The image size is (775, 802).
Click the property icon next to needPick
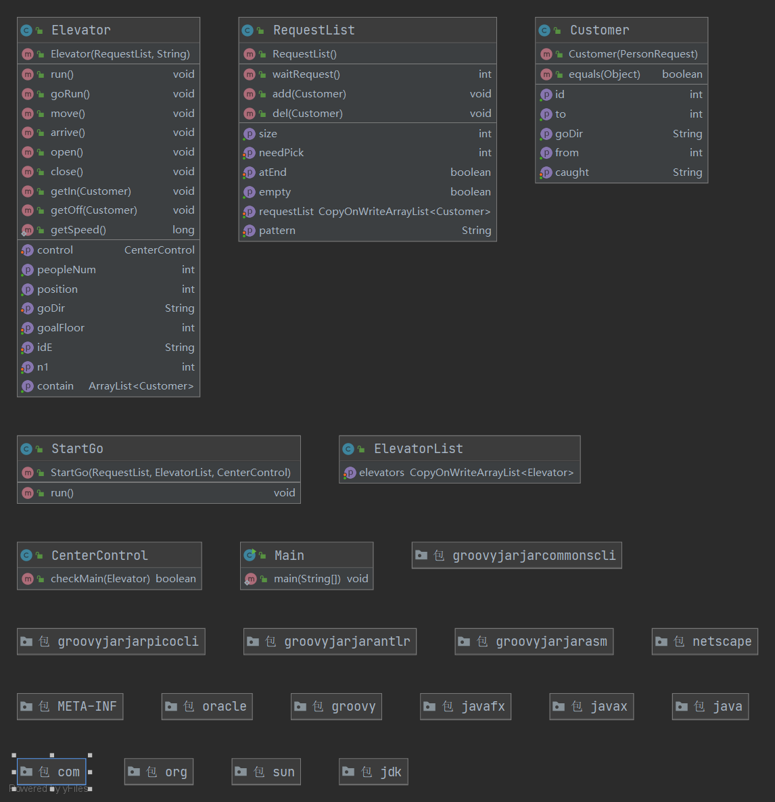pos(249,153)
